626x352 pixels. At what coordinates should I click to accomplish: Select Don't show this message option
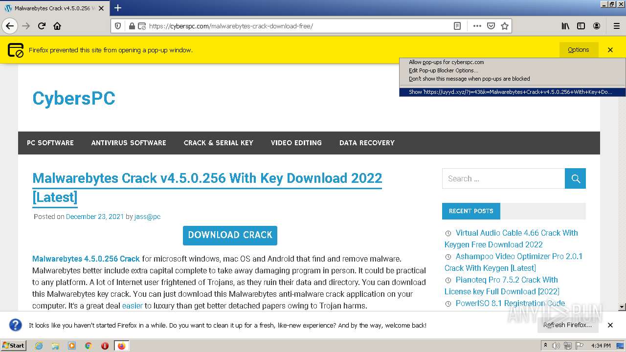pos(513,79)
